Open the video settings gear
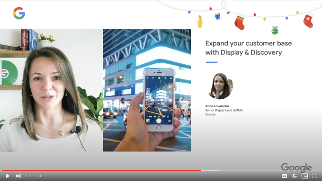Screen dimensions: 322x181 [x=295, y=176]
